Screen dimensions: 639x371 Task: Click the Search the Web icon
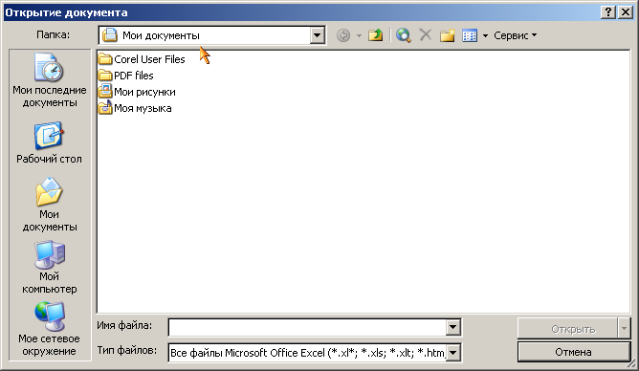404,35
